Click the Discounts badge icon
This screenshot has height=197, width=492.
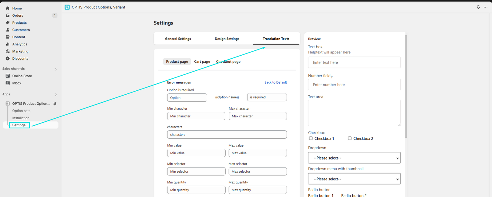click(x=8, y=58)
